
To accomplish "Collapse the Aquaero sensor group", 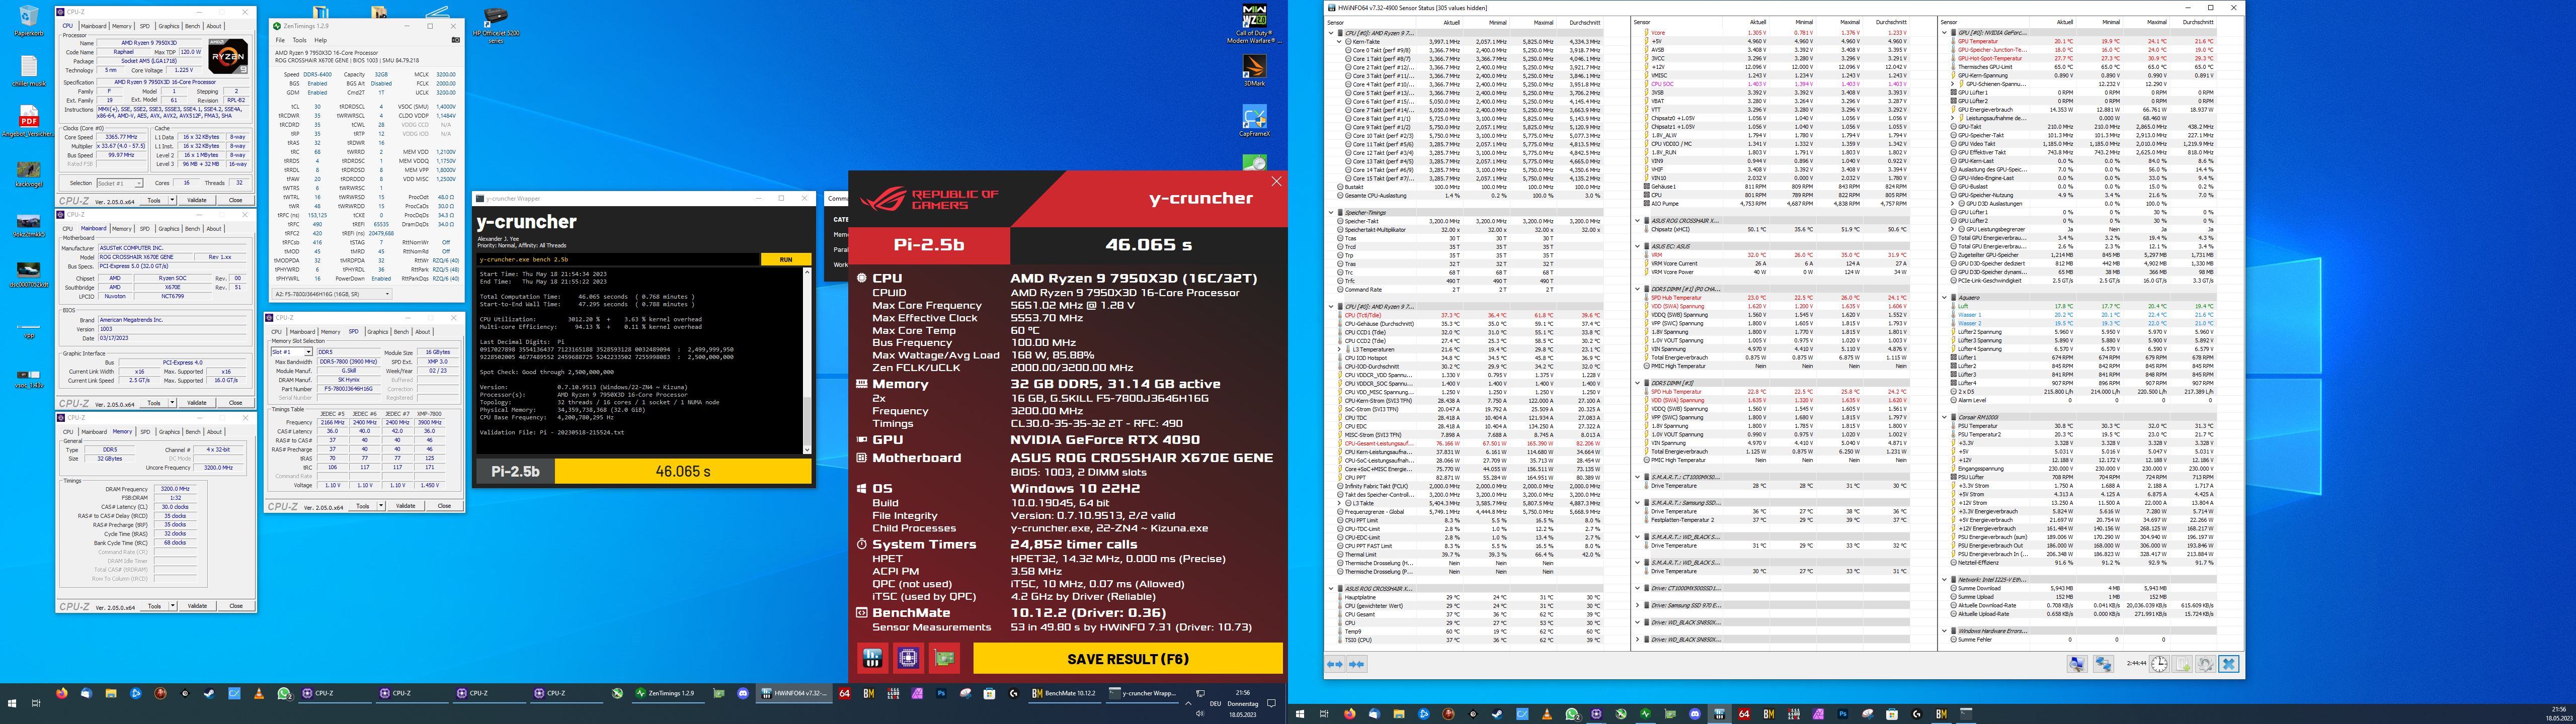I will [x=1945, y=297].
